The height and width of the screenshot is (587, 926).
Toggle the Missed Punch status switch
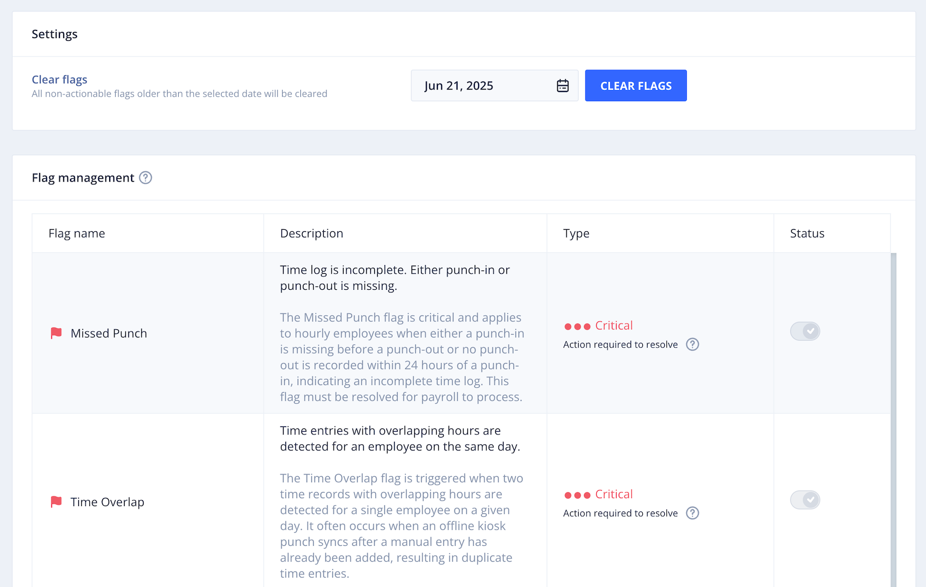805,331
